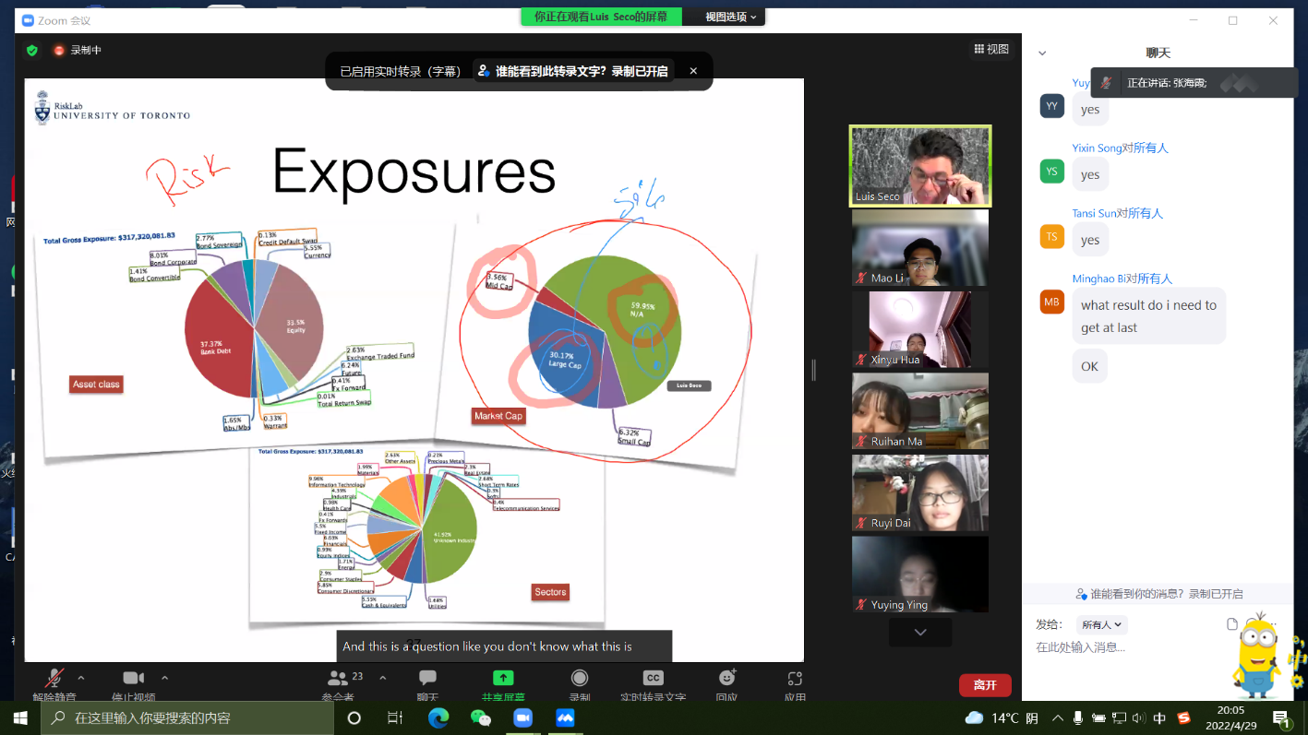Click the file attachment icon in chat

coord(1231,624)
